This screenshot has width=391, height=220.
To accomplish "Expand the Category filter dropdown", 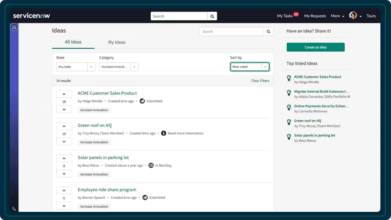I will [119, 67].
